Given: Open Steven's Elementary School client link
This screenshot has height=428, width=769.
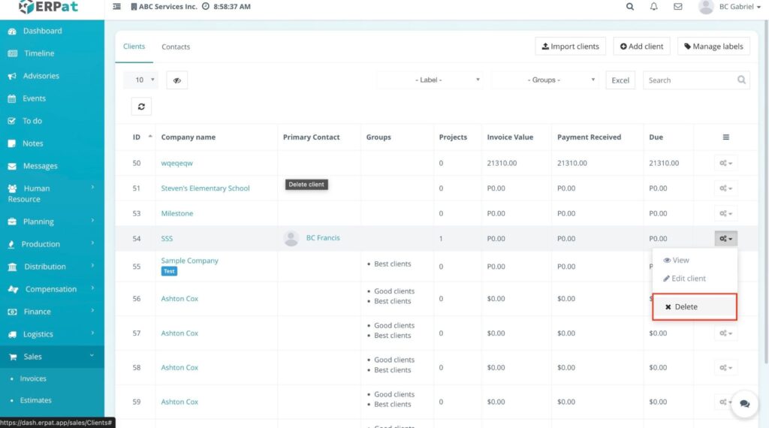Looking at the screenshot, I should [x=205, y=188].
